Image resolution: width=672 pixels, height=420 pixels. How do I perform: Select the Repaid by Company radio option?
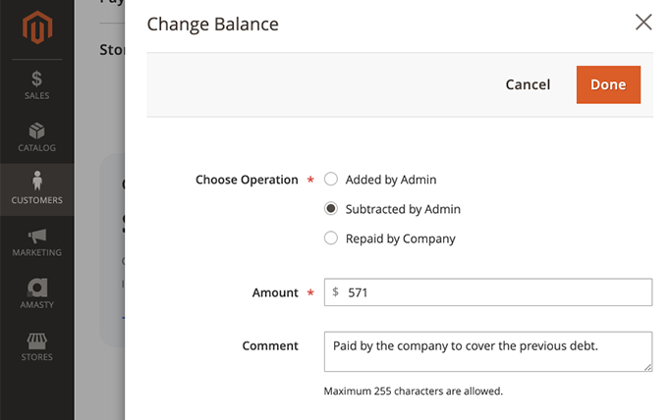coord(331,238)
